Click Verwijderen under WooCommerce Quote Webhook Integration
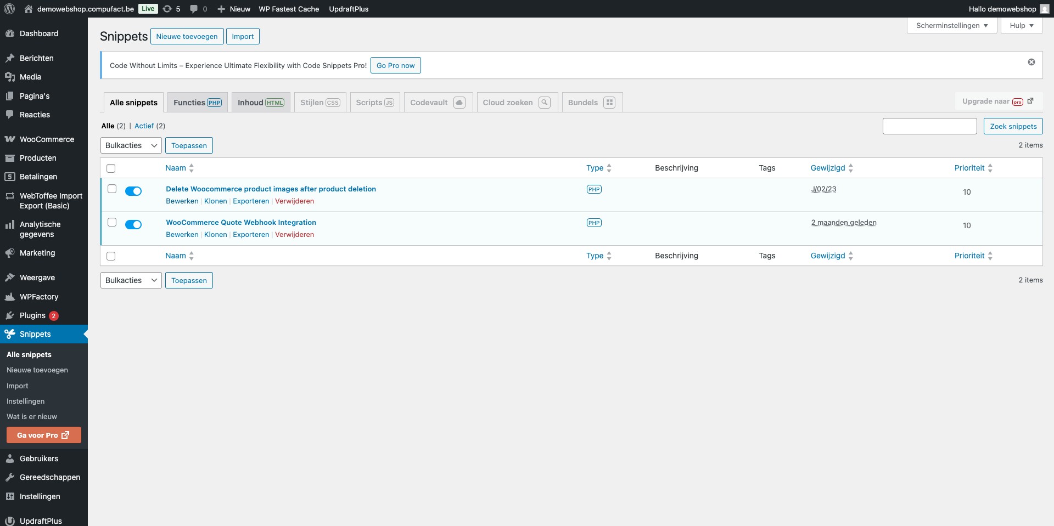This screenshot has height=526, width=1054. (294, 234)
